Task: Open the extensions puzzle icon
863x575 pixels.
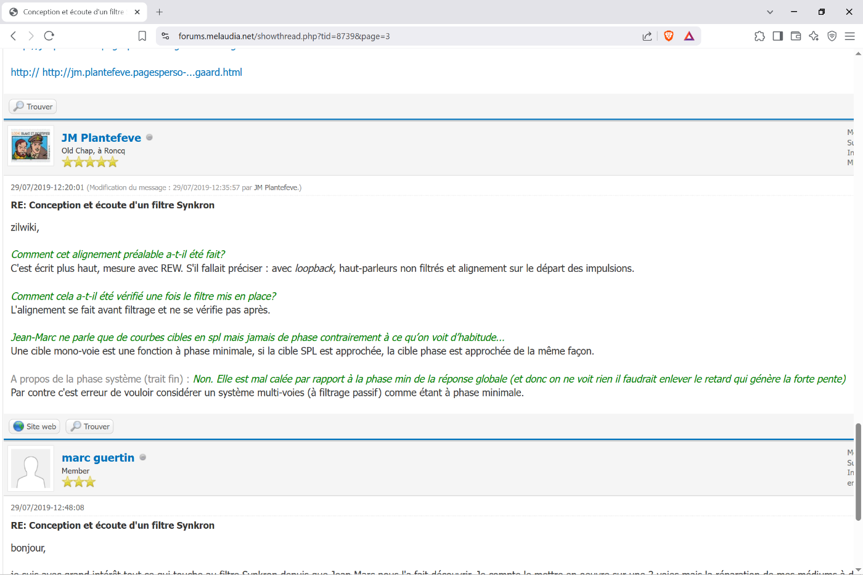Action: tap(759, 36)
